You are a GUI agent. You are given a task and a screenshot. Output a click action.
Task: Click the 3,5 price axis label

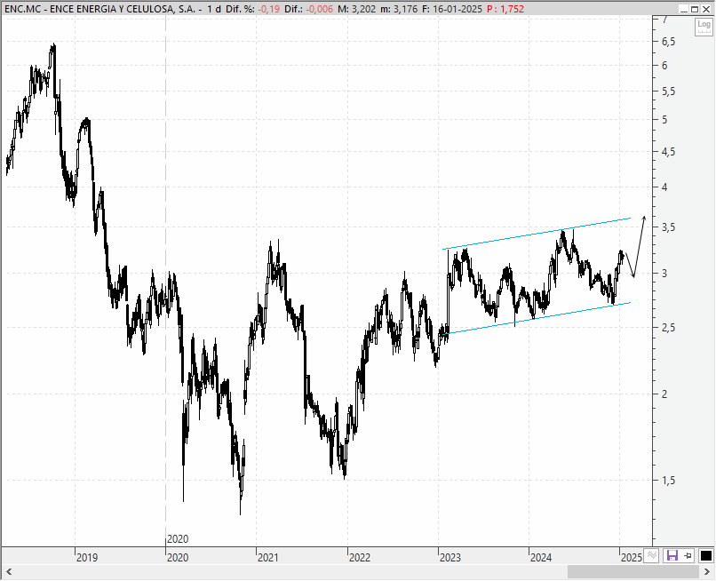tap(668, 227)
